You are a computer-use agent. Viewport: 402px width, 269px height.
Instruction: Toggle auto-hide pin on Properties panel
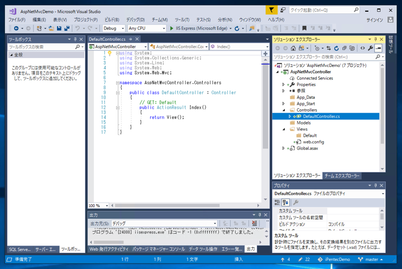[376, 185]
